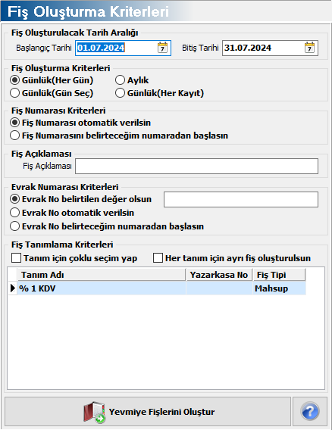Select the % 1 KDV Mahsup row
Screen dimensions: 332x430
162,288
